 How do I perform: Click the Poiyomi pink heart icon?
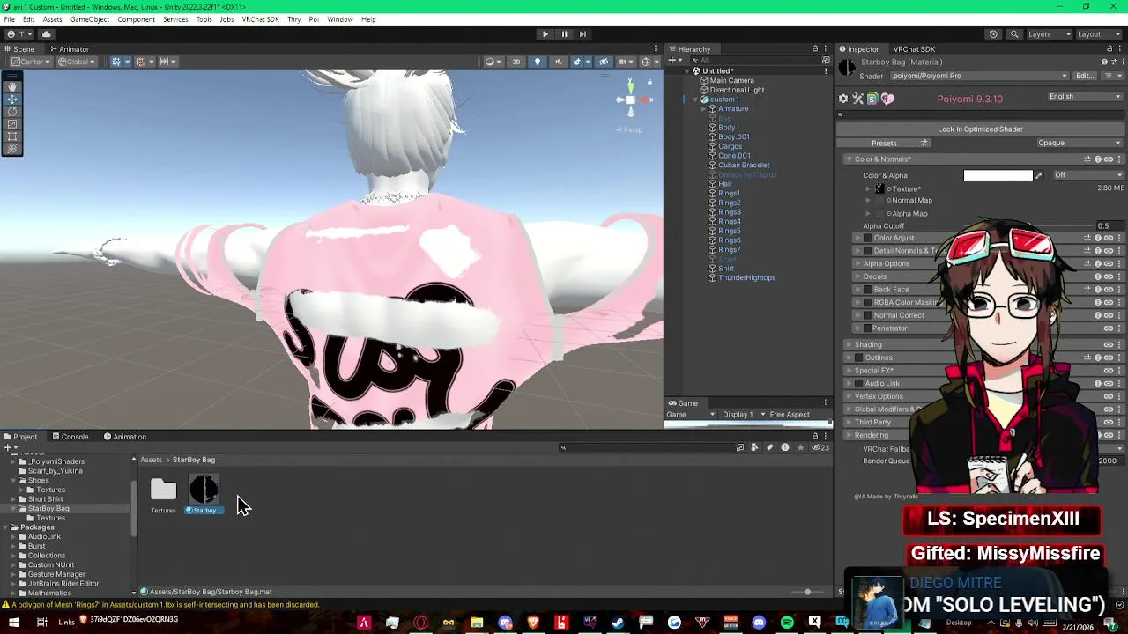(887, 99)
